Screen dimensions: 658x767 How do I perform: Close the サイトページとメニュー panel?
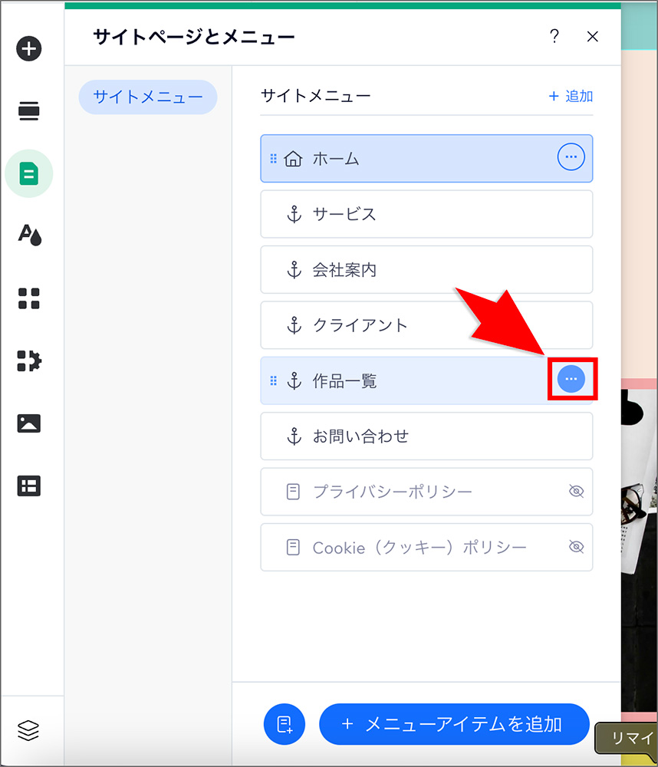coord(593,37)
